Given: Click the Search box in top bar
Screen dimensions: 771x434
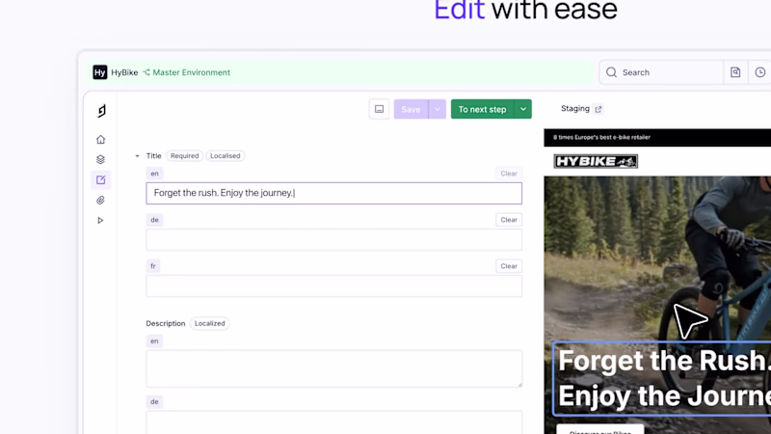Looking at the screenshot, I should click(661, 72).
